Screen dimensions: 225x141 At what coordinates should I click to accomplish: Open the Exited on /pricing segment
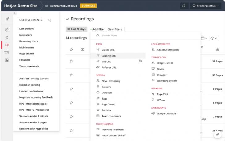pyautogui.click(x=30, y=85)
